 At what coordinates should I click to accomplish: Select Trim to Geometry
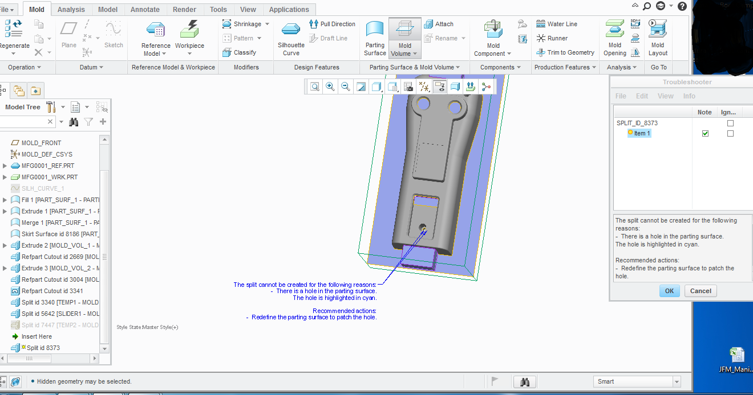[x=565, y=52]
